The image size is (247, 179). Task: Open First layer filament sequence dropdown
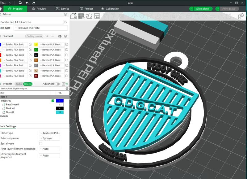coord(49,149)
